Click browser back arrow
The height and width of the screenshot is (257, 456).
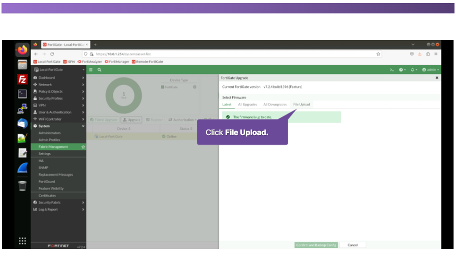(x=36, y=54)
